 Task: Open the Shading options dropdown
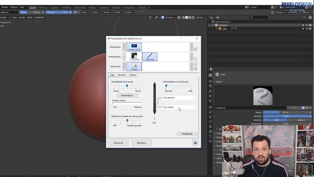(201, 18)
